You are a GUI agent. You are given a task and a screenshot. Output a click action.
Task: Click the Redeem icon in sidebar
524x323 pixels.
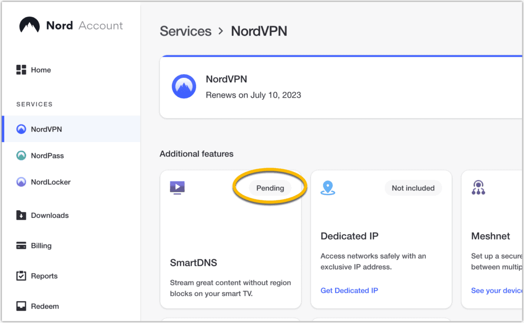click(x=21, y=306)
